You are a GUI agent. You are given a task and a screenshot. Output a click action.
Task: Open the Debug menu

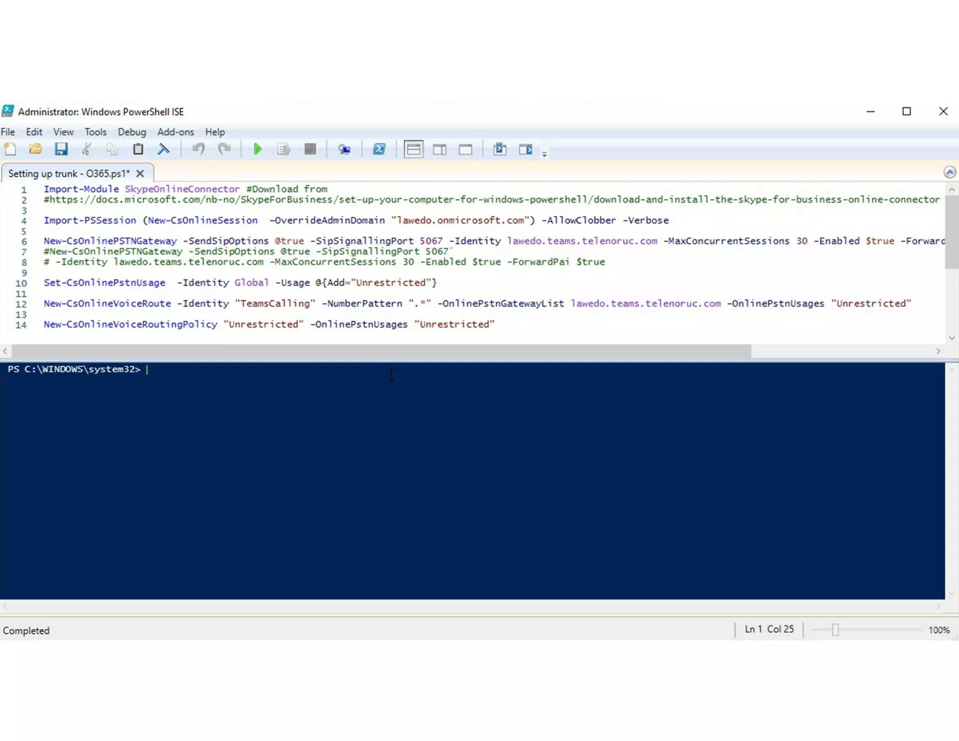[x=132, y=132]
